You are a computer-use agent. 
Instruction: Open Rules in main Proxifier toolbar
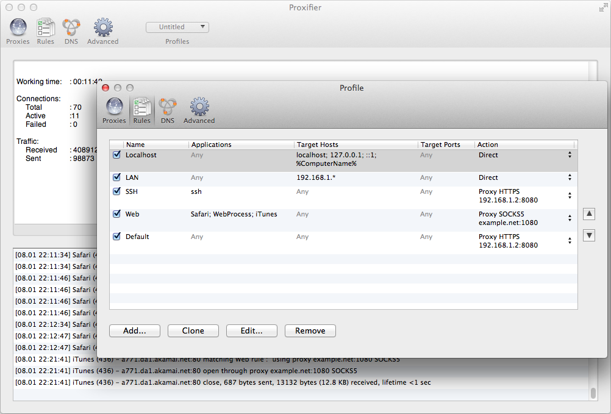pos(45,31)
